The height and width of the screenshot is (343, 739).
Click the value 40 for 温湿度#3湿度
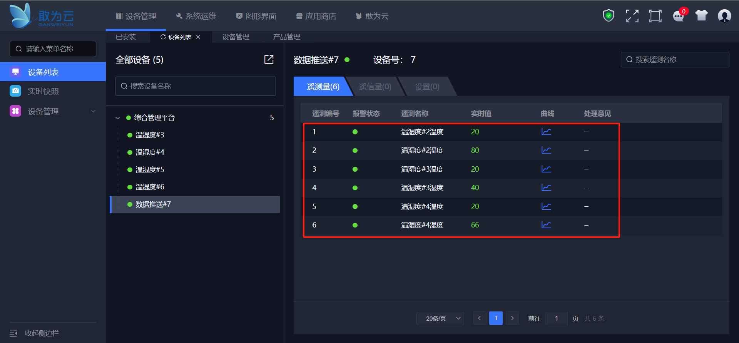[475, 187]
